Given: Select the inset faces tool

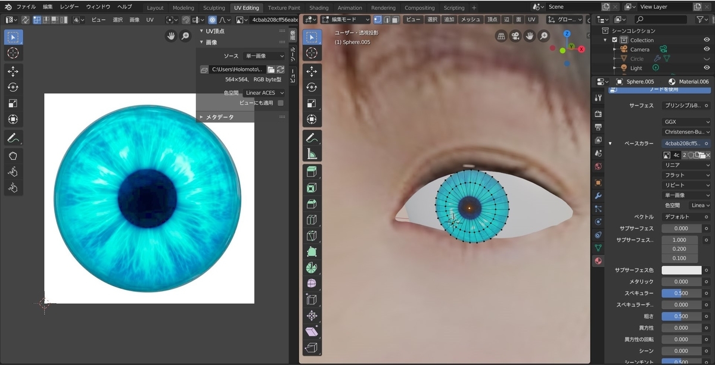Looking at the screenshot, I should 312,188.
